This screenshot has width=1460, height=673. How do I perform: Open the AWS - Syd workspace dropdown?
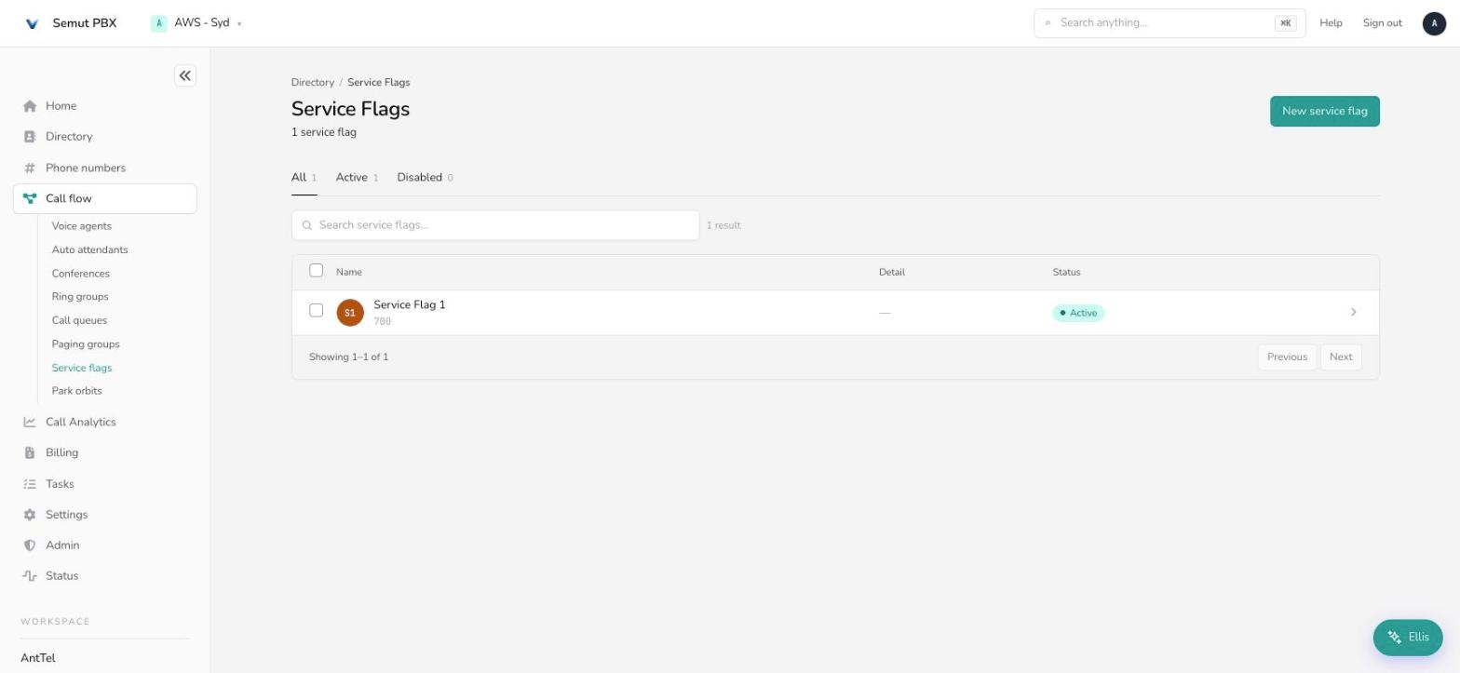(196, 23)
